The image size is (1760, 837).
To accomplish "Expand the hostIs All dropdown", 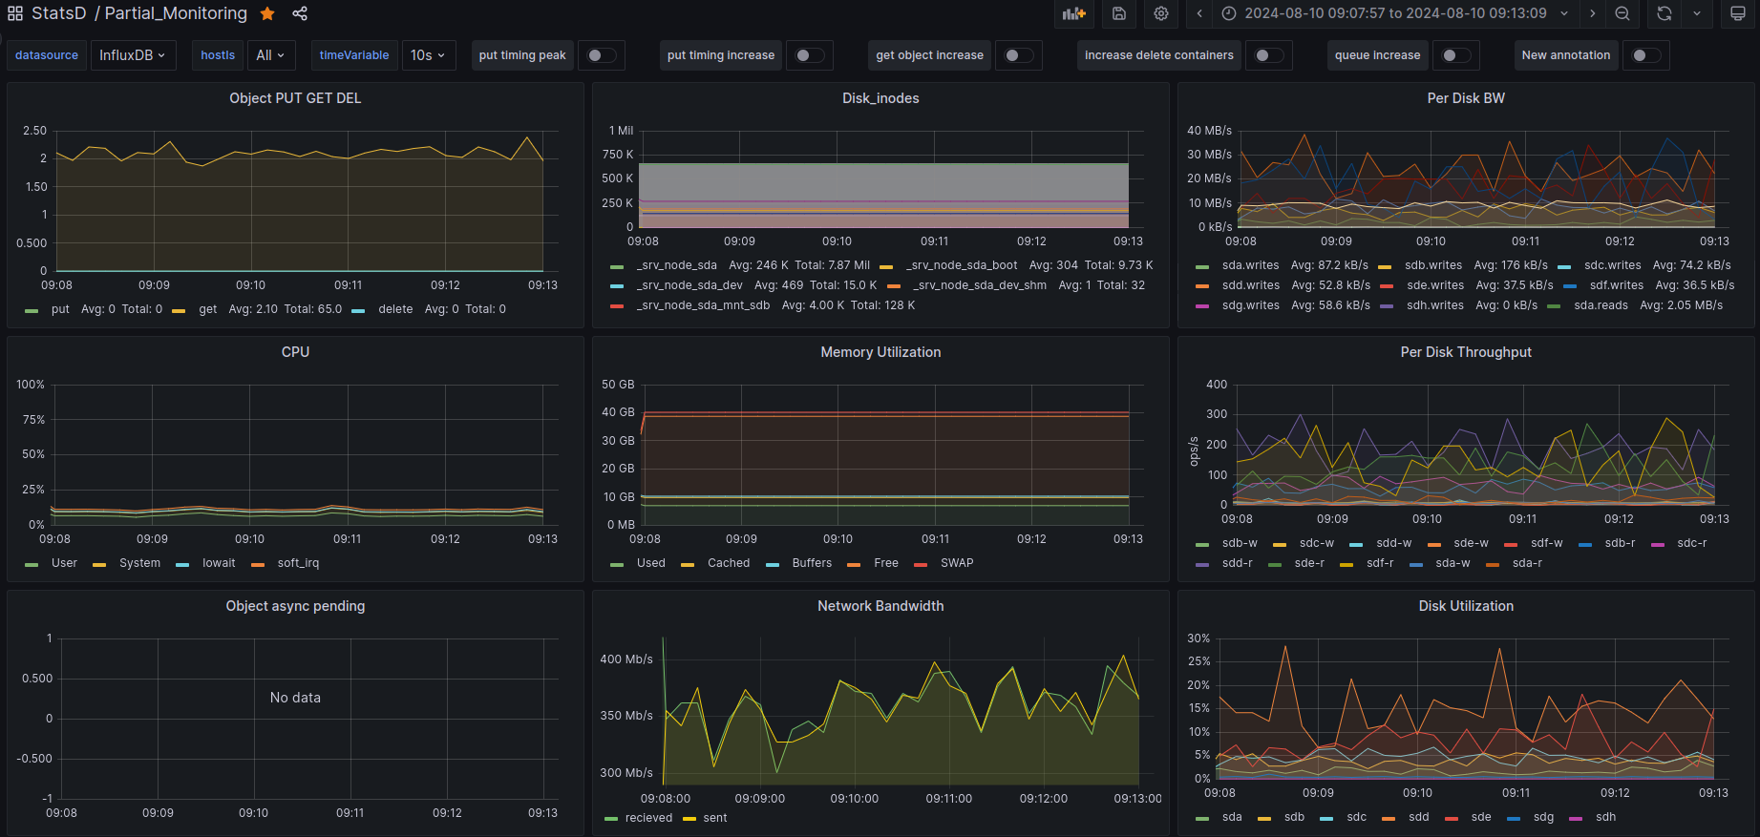I will (x=270, y=55).
